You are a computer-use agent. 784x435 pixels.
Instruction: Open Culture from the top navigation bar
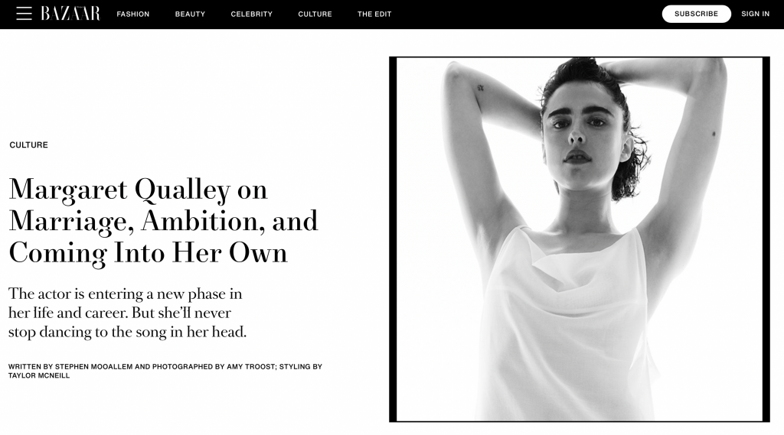(x=315, y=14)
